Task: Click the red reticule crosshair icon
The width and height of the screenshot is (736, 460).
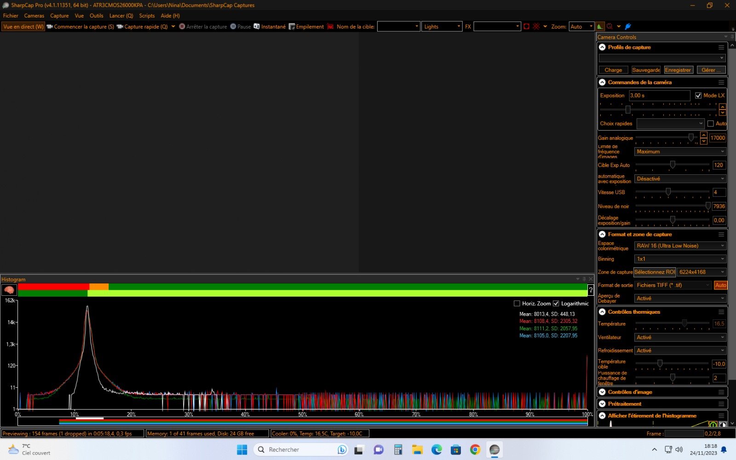Action: pyautogui.click(x=536, y=27)
